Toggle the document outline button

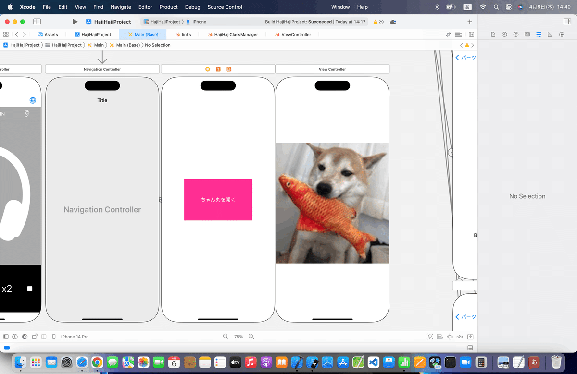(6, 337)
